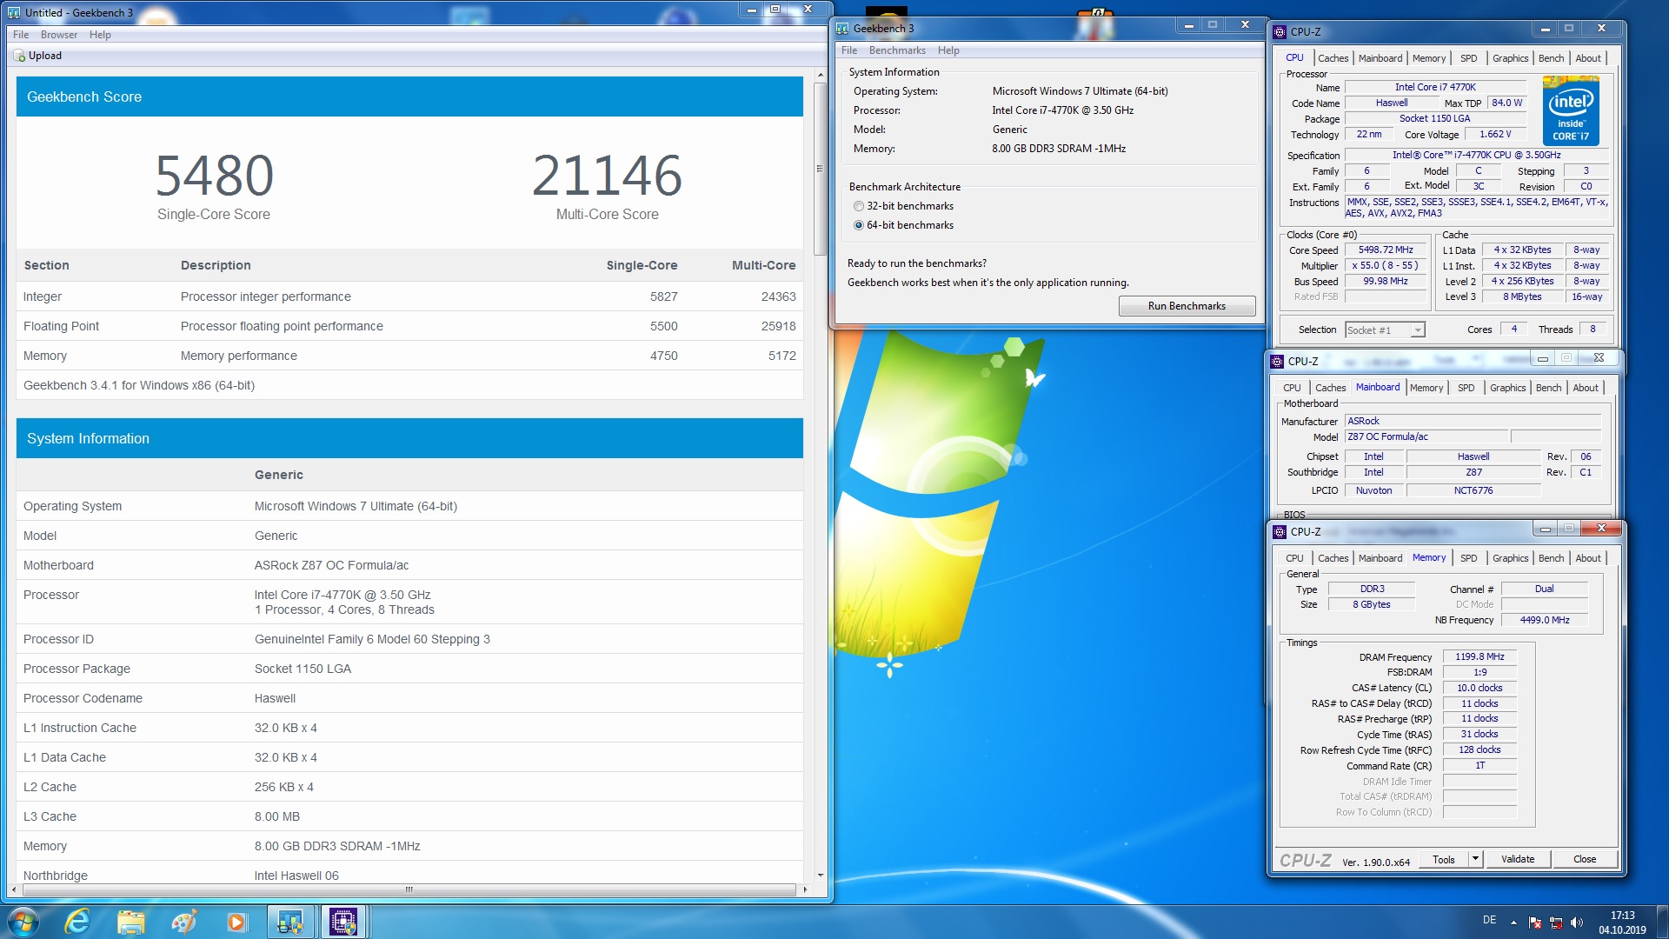Click Geekbench 3 dialog title icon
1669x939 pixels.
842,29
